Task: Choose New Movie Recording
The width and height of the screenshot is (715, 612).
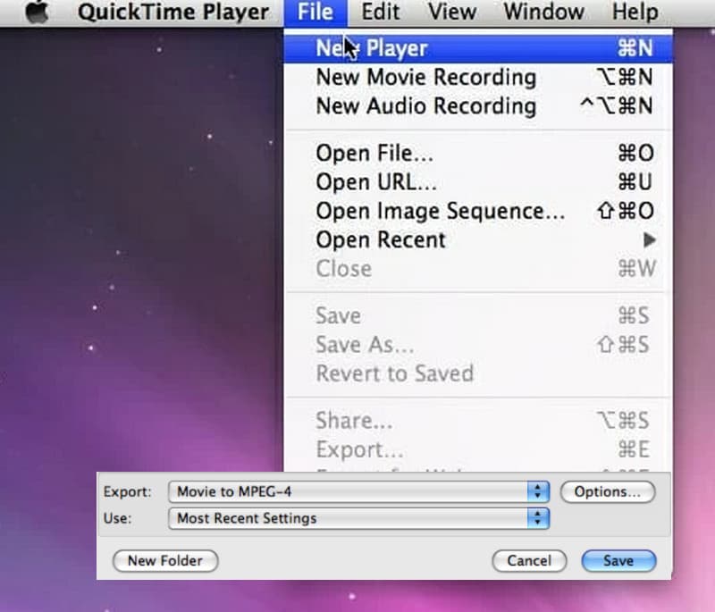Action: [x=425, y=77]
